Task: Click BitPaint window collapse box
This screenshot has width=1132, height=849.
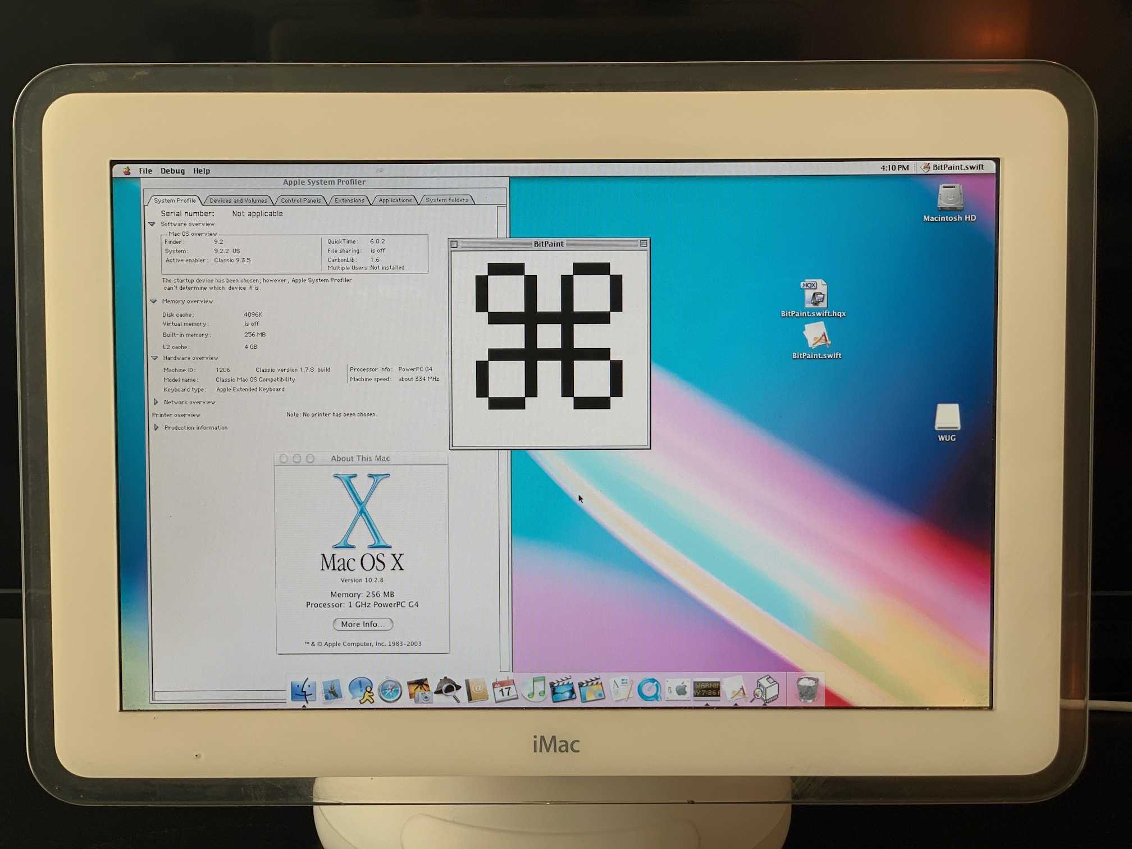Action: pyautogui.click(x=643, y=243)
